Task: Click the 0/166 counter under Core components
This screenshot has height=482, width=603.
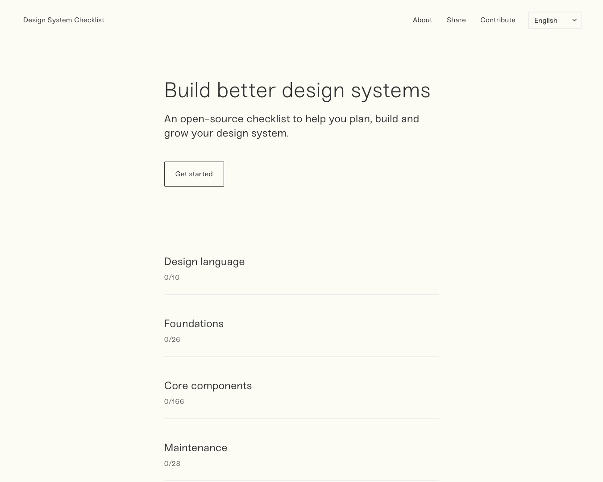Action: click(x=174, y=401)
